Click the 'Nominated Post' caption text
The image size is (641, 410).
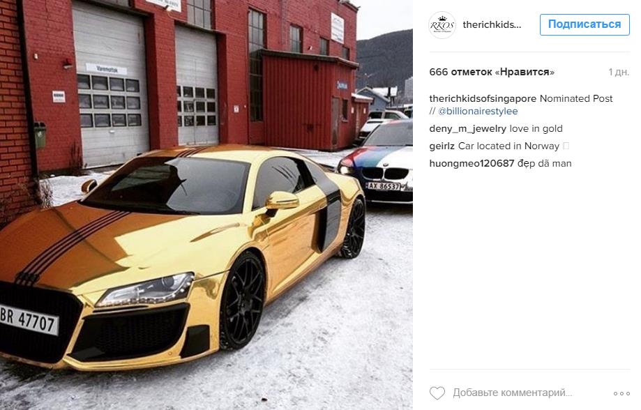click(x=576, y=98)
